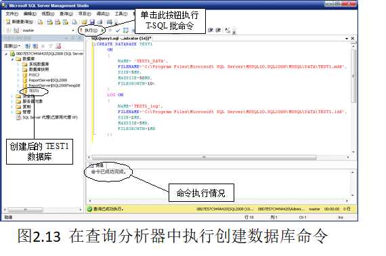Viewport: 386px width, 256px height.
Task: Select SQL Server 代理 (Agent) node
Action: (50, 117)
